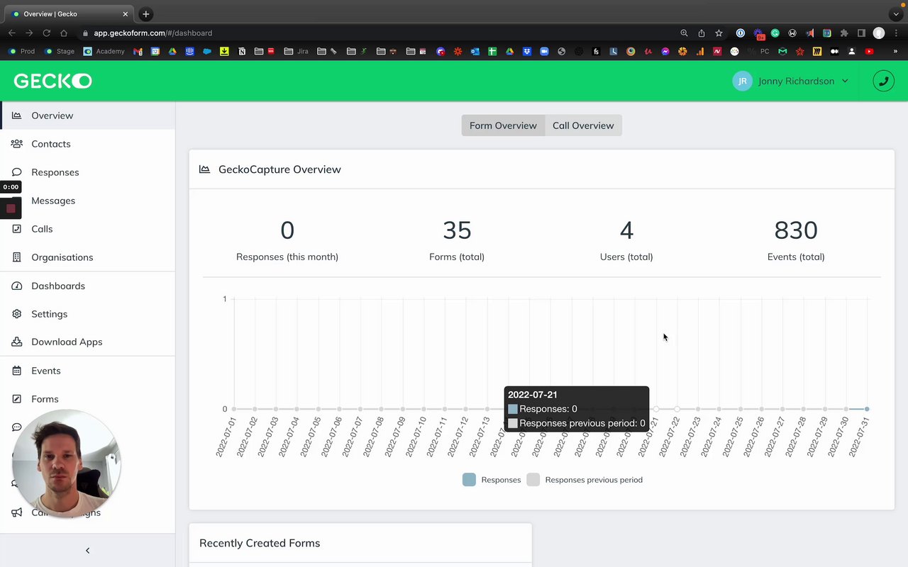Open the Gmail bookmark
Image resolution: width=908 pixels, height=567 pixels.
coord(138,52)
